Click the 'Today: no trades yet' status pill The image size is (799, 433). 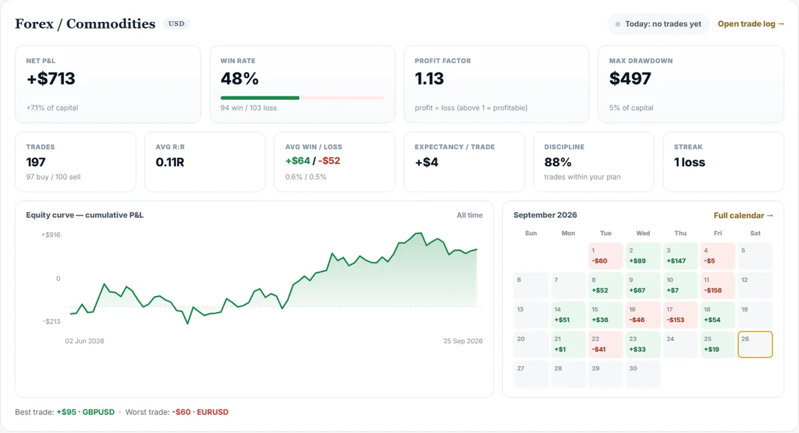click(658, 24)
